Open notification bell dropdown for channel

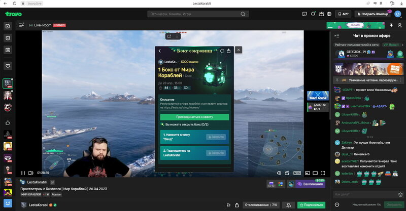click(x=288, y=205)
